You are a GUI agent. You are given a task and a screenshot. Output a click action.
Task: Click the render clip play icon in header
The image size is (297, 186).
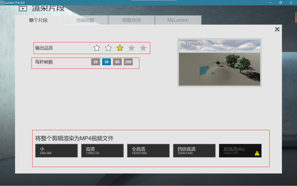point(23,9)
